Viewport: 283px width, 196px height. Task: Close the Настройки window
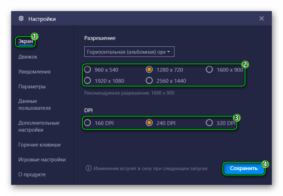pos(261,18)
